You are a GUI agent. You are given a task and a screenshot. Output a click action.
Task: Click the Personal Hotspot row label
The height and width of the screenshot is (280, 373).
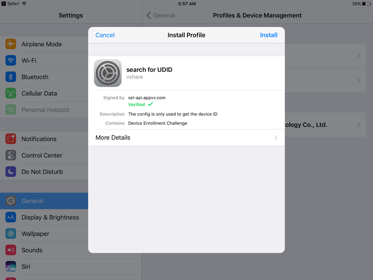point(45,110)
